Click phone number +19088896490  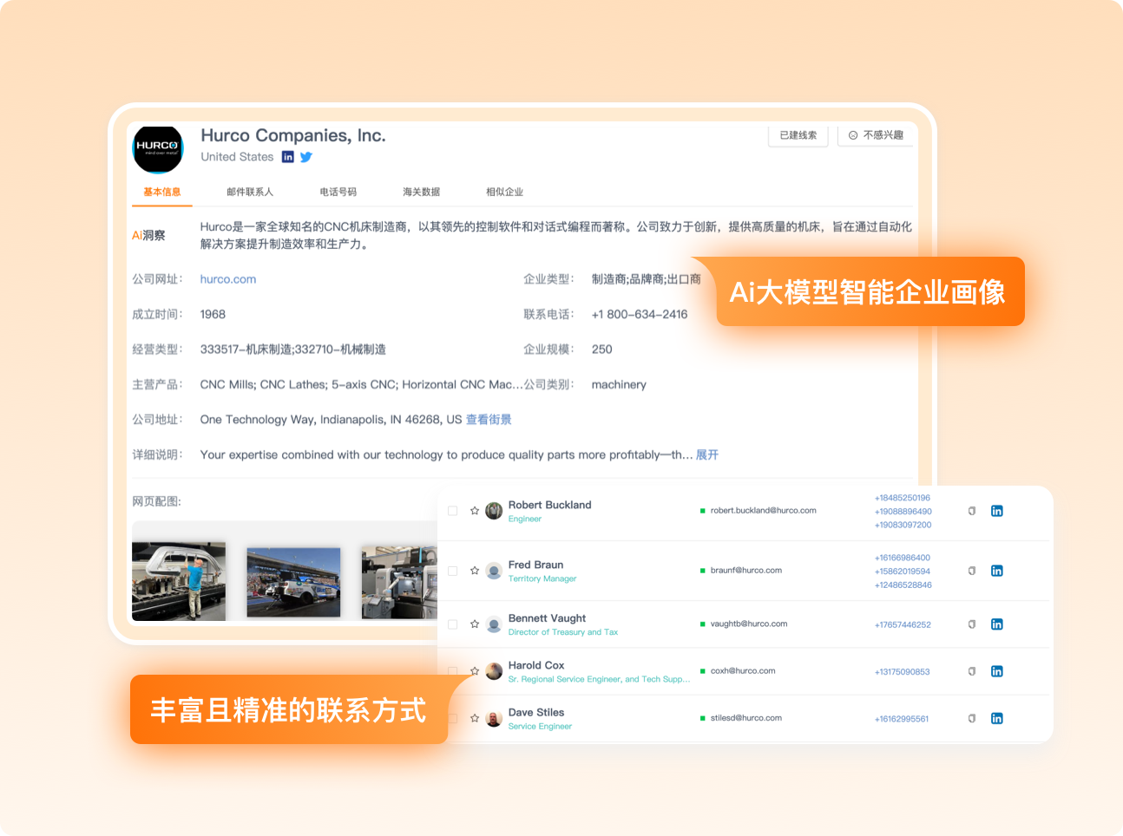(x=903, y=512)
